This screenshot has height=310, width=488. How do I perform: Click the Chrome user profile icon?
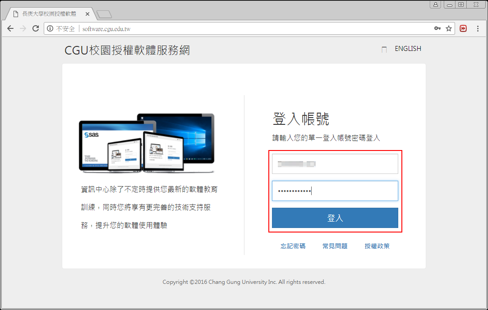[435, 5]
